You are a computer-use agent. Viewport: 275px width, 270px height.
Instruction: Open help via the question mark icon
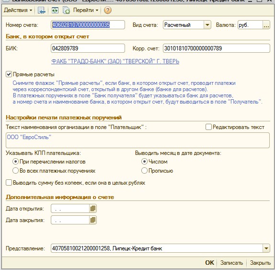coord(107,10)
